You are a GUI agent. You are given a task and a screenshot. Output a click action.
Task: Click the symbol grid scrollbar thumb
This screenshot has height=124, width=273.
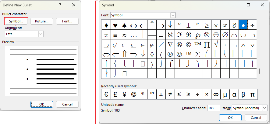click(x=260, y=71)
